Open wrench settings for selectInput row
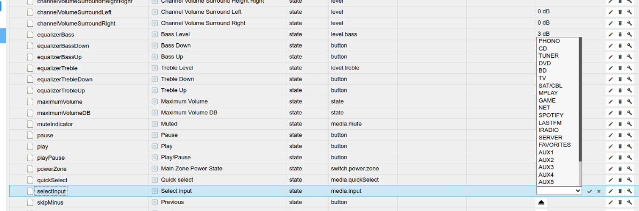This screenshot has width=639, height=211. point(629,191)
